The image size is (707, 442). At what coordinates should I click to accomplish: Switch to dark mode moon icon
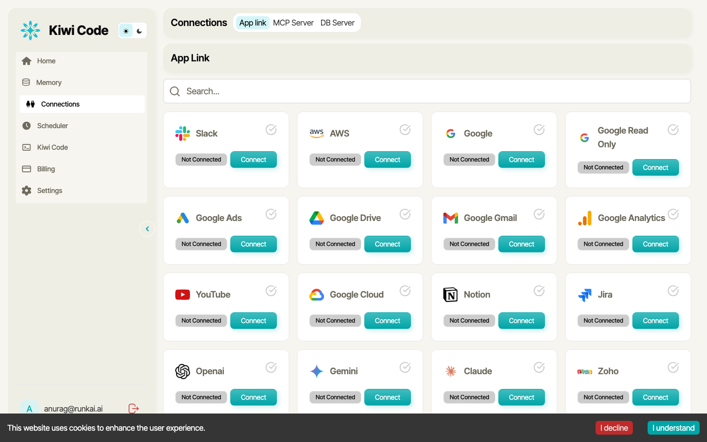[139, 31]
